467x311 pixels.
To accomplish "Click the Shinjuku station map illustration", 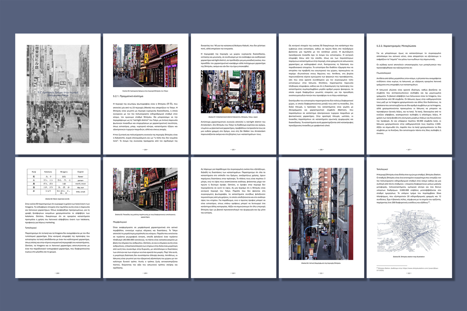I will pos(408,231).
